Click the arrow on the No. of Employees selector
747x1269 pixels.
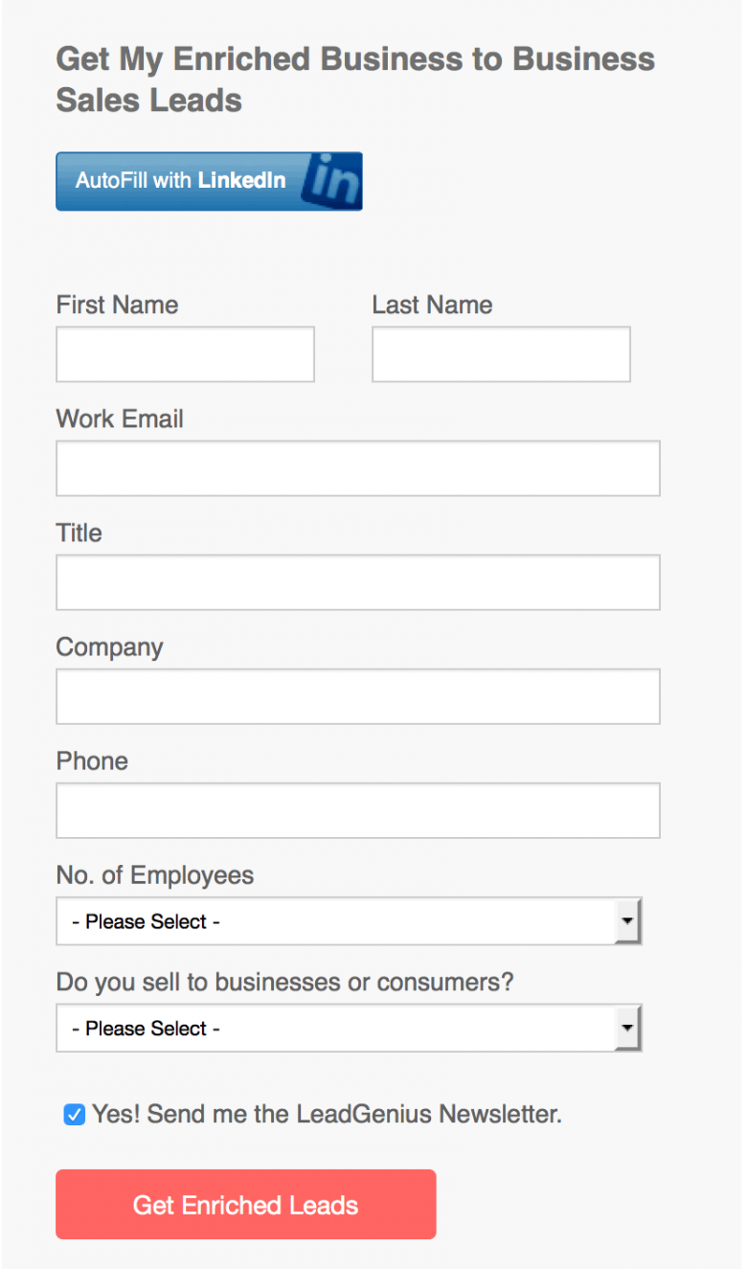[x=627, y=921]
